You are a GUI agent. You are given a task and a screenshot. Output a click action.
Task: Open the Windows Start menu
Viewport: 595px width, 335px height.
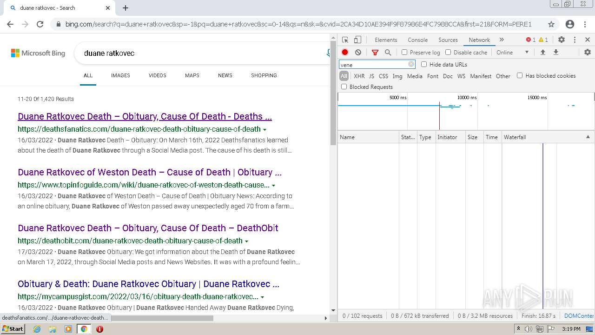13,329
